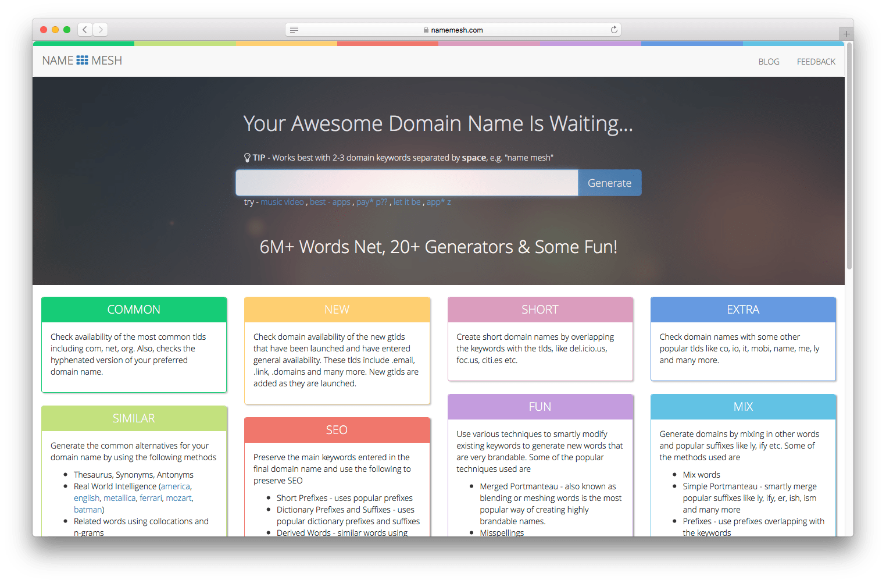886x583 pixels.
Task: Go forward with Safari's forward arrow
Action: (101, 30)
